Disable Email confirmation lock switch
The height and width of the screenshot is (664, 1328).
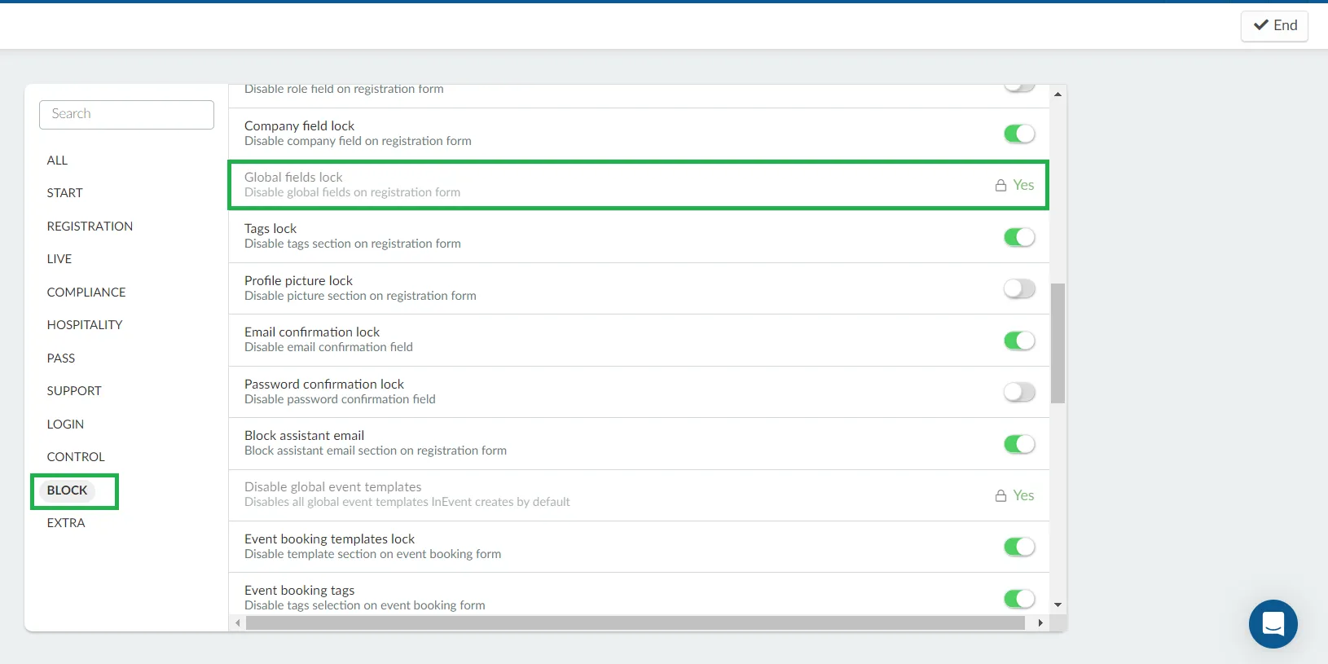pyautogui.click(x=1019, y=341)
